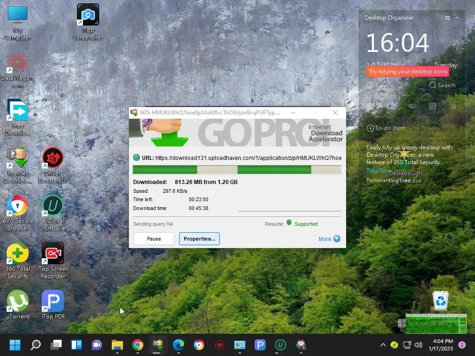Launch iTop PDF desktop icon

(x=53, y=305)
